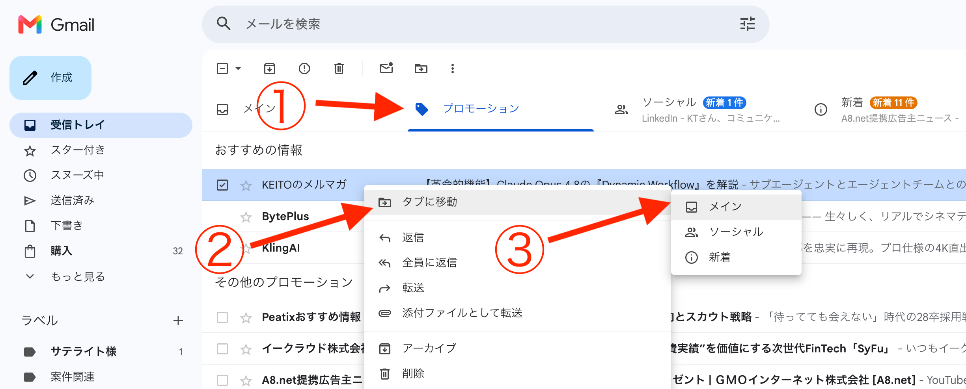This screenshot has height=389, width=966.
Task: Click the report spam icon
Action: 304,69
